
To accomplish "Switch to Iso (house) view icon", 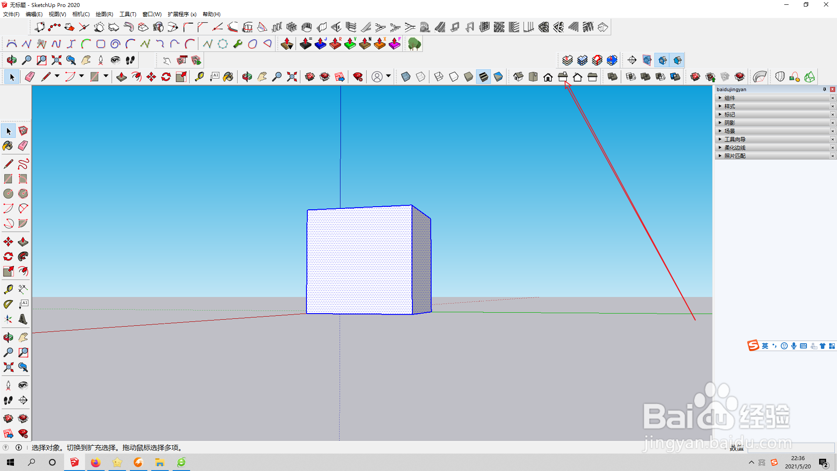I will (x=518, y=77).
